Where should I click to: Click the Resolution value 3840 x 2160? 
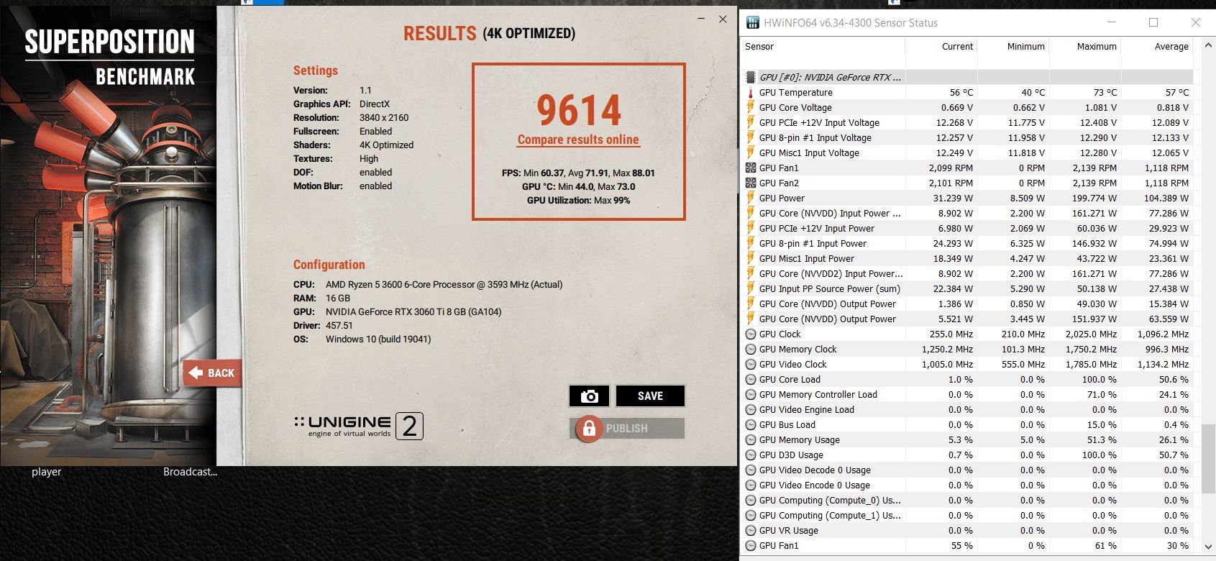click(x=384, y=118)
